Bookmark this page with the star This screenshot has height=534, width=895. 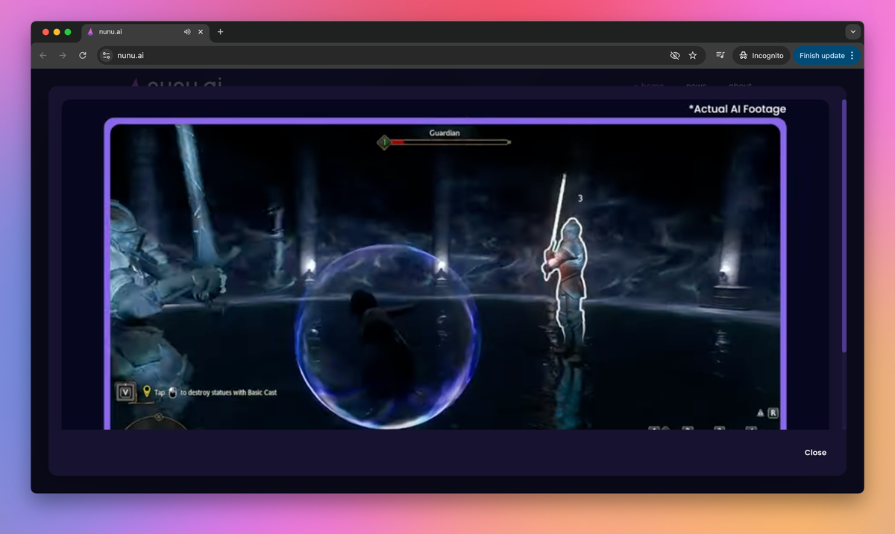[693, 55]
